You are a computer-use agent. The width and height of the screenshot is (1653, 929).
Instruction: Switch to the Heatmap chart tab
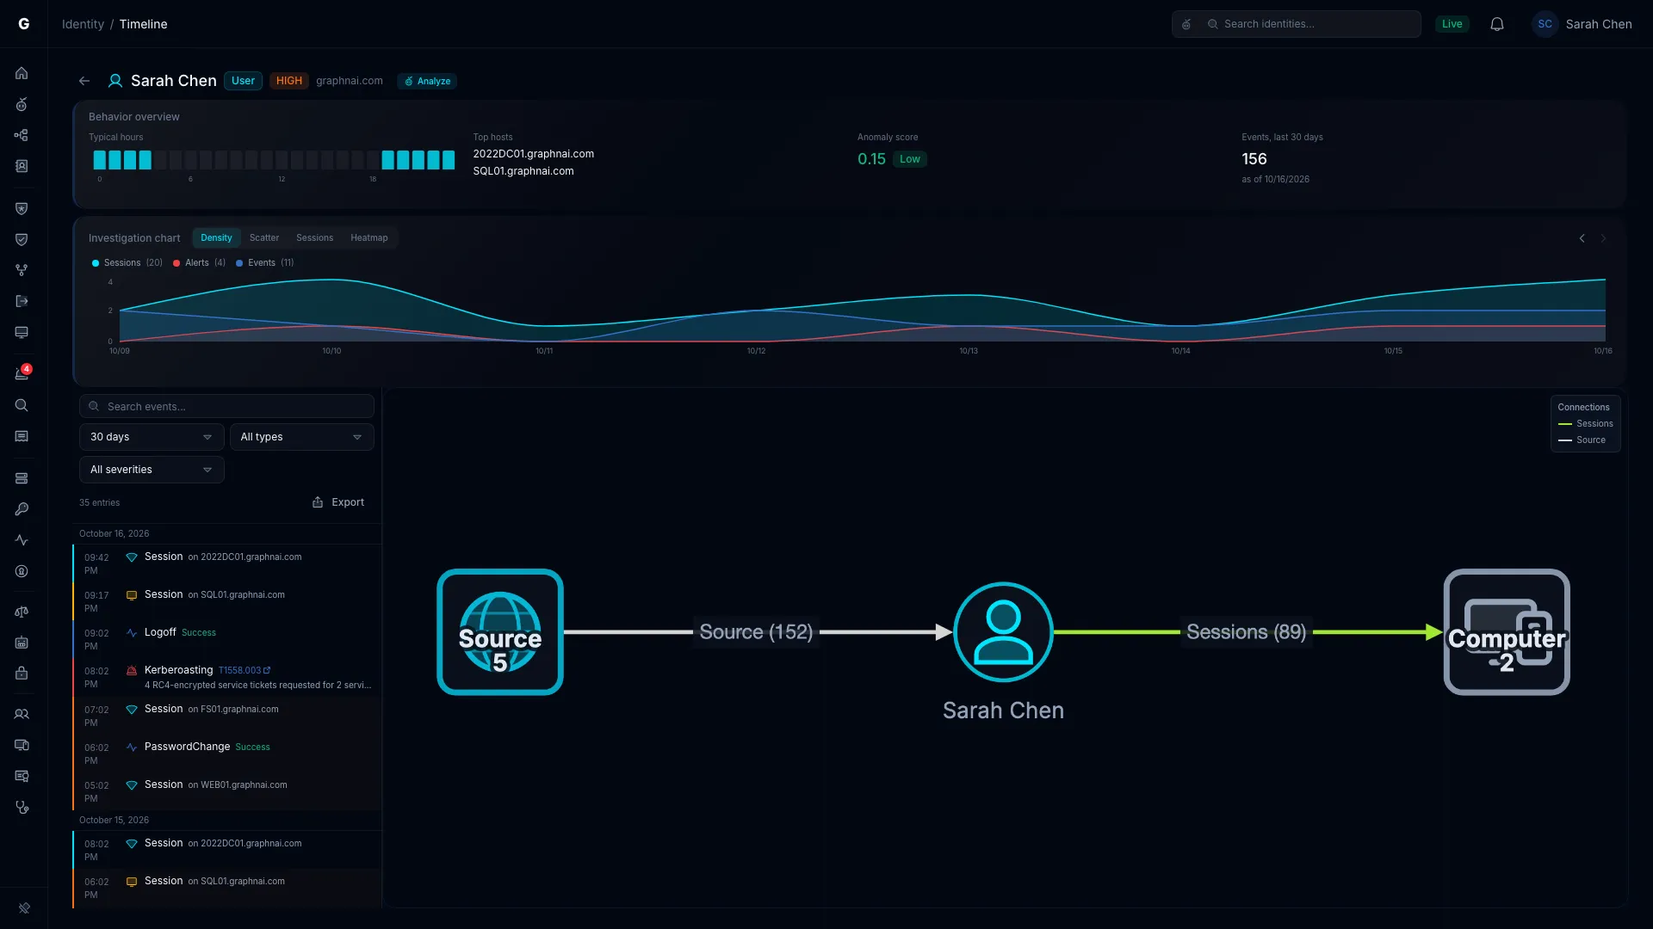[x=368, y=238]
